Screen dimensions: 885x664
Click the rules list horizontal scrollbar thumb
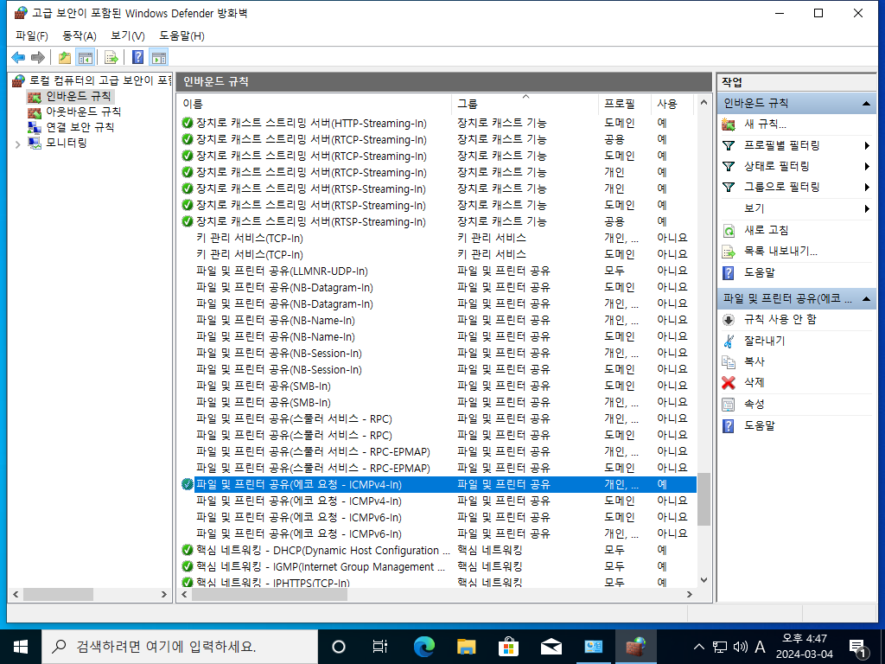coord(270,595)
